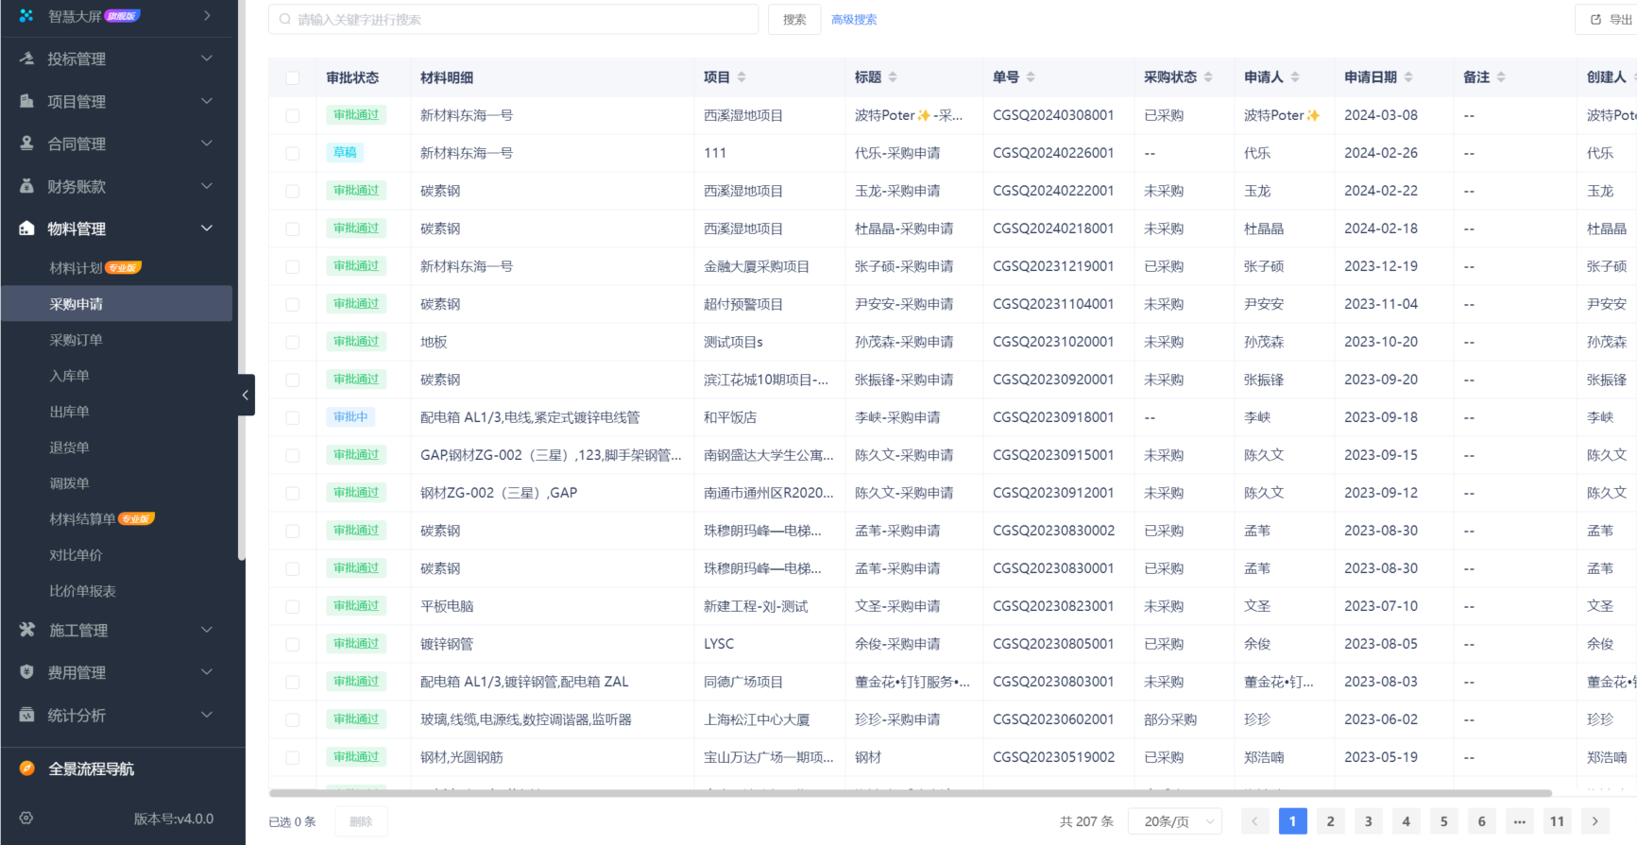
Task: Click the 施工管理 sidebar icon
Action: 26,630
